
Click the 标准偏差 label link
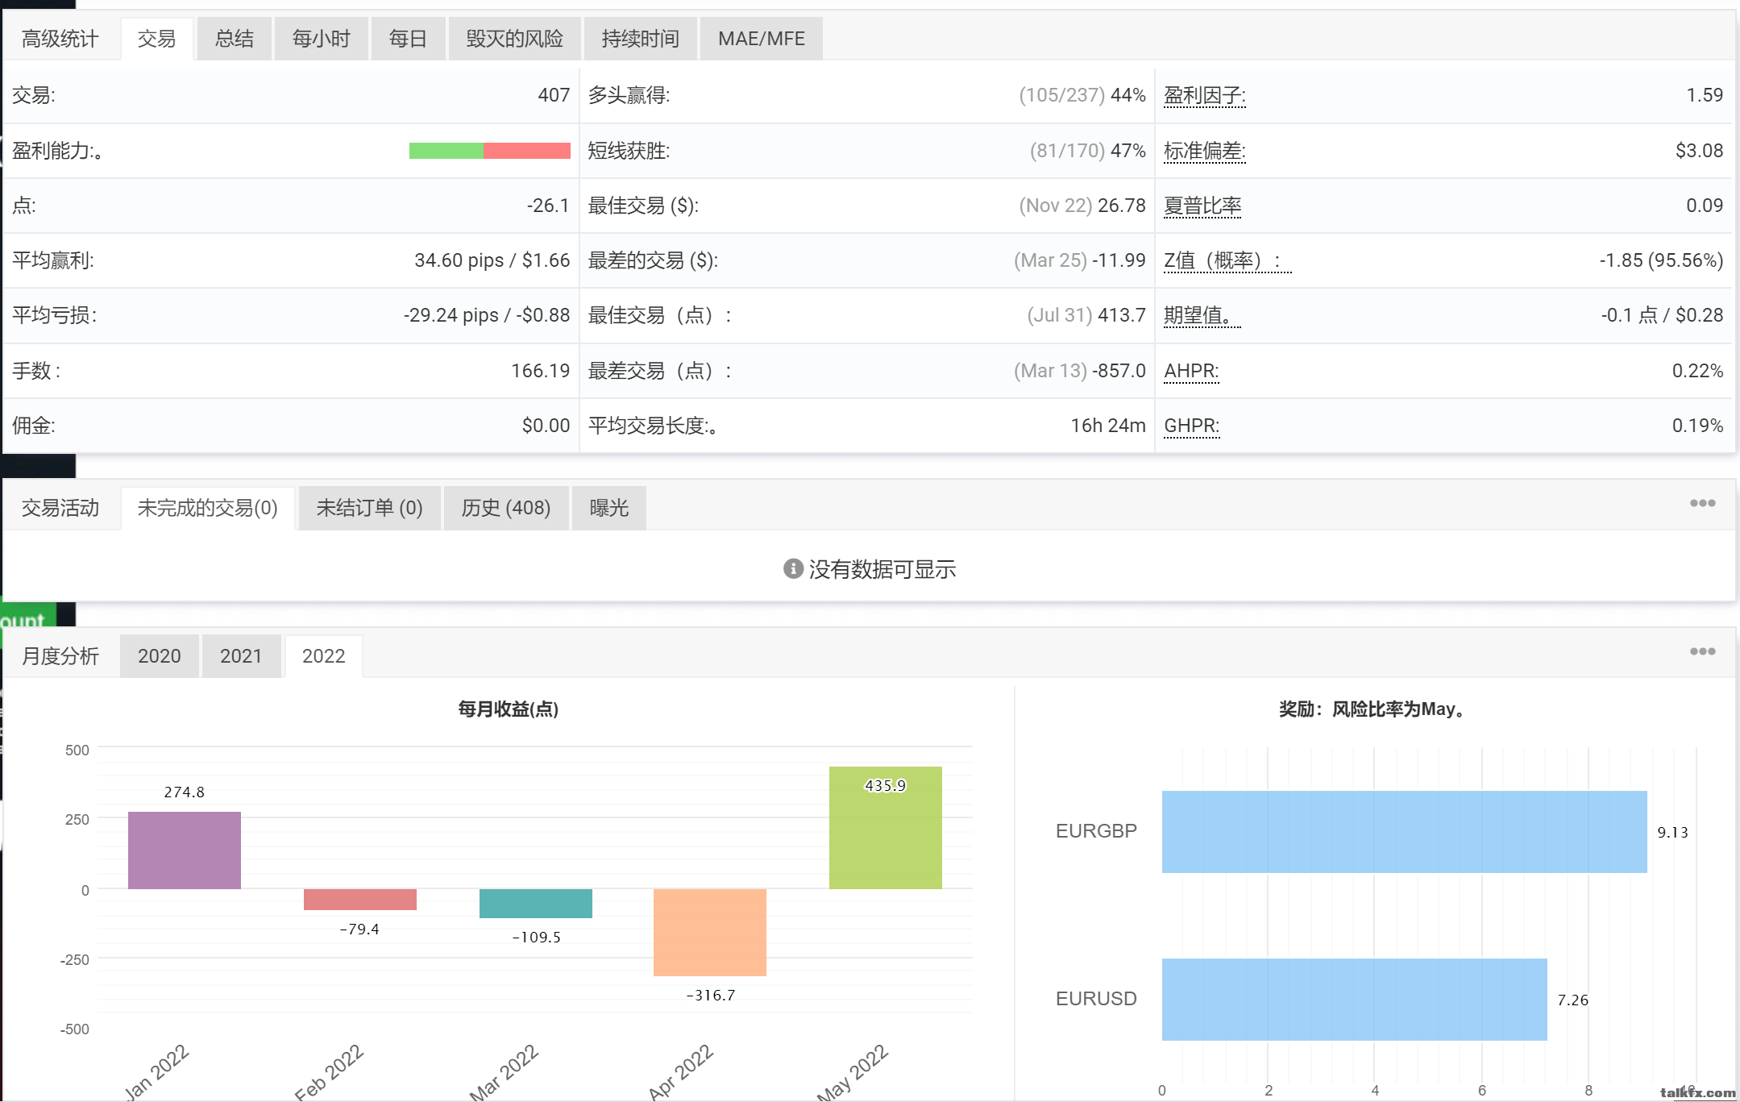(x=1205, y=151)
